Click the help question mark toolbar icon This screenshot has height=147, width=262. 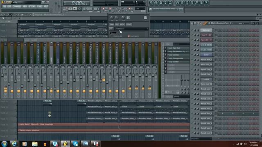(x=206, y=3)
